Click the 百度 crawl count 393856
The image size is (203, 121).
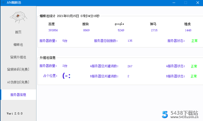pos(53,30)
